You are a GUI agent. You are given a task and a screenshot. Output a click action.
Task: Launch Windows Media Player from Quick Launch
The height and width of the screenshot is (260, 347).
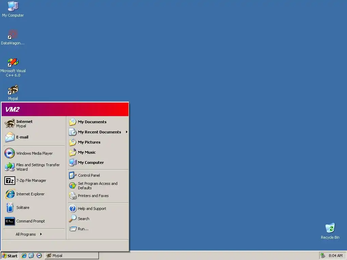39,256
